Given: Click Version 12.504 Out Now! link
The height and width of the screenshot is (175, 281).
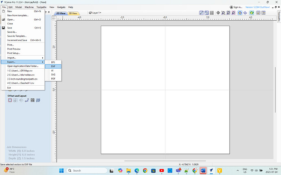Looking at the screenshot, I should [x=257, y=7].
